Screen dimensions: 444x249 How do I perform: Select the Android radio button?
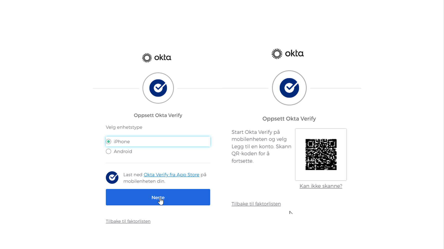108,151
